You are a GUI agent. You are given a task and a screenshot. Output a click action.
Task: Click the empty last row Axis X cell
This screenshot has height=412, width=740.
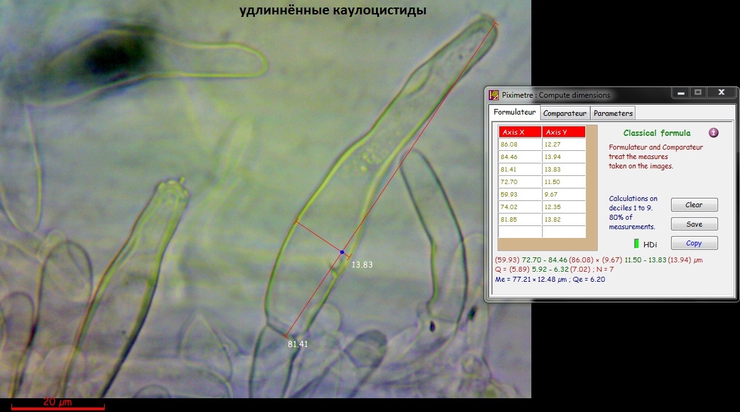pos(519,232)
